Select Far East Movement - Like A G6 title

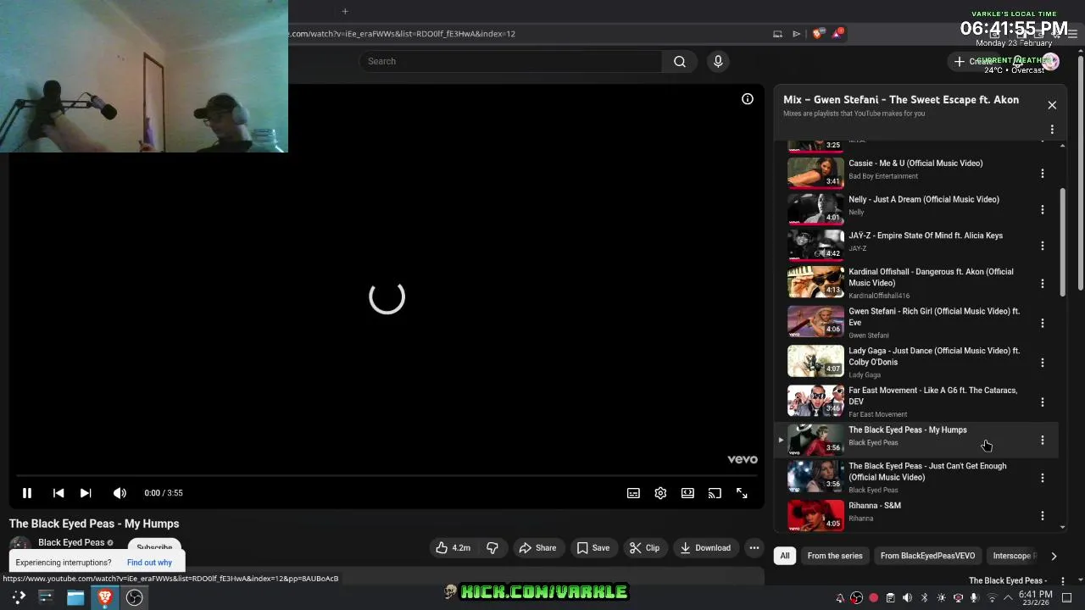pyautogui.click(x=932, y=396)
